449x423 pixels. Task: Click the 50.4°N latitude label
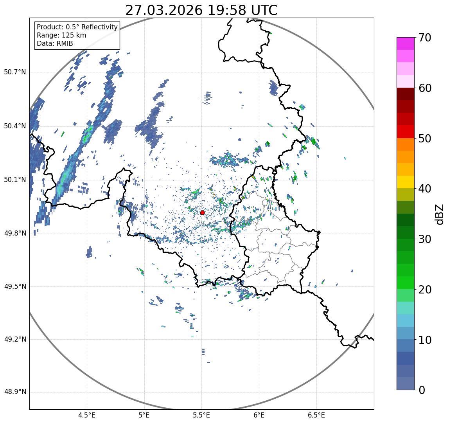tap(15, 126)
